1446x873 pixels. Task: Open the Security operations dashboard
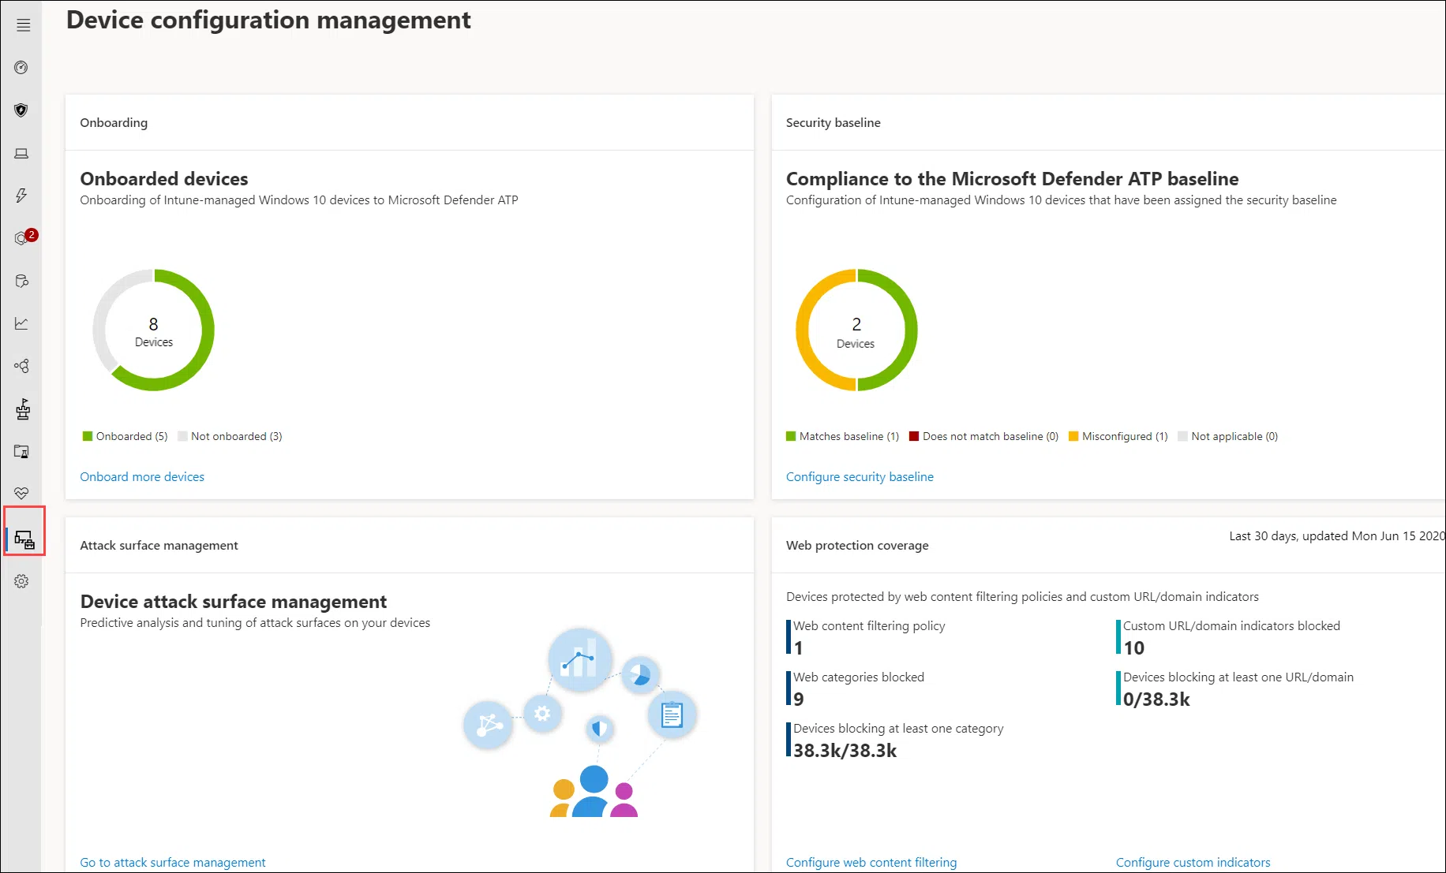coord(21,67)
